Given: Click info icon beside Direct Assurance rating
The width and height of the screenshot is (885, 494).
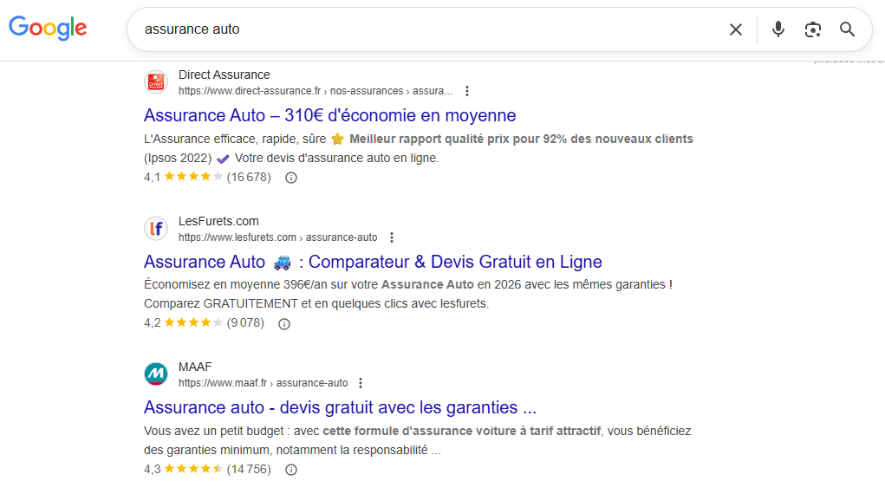Looking at the screenshot, I should click(291, 178).
